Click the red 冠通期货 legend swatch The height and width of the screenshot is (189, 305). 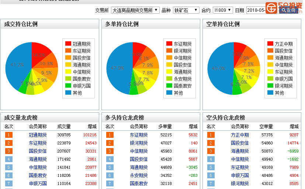pyautogui.click(x=68, y=44)
